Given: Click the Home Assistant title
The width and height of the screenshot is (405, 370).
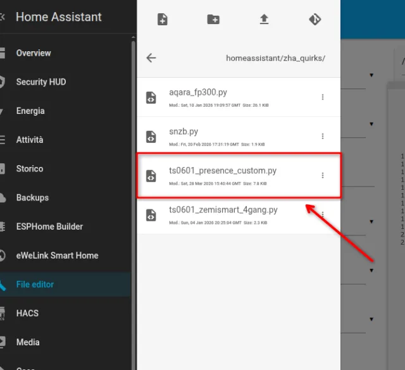Looking at the screenshot, I should click(x=59, y=17).
